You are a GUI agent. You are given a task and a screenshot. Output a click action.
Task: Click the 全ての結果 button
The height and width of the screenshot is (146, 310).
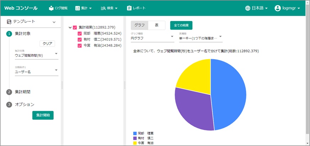click(x=181, y=25)
